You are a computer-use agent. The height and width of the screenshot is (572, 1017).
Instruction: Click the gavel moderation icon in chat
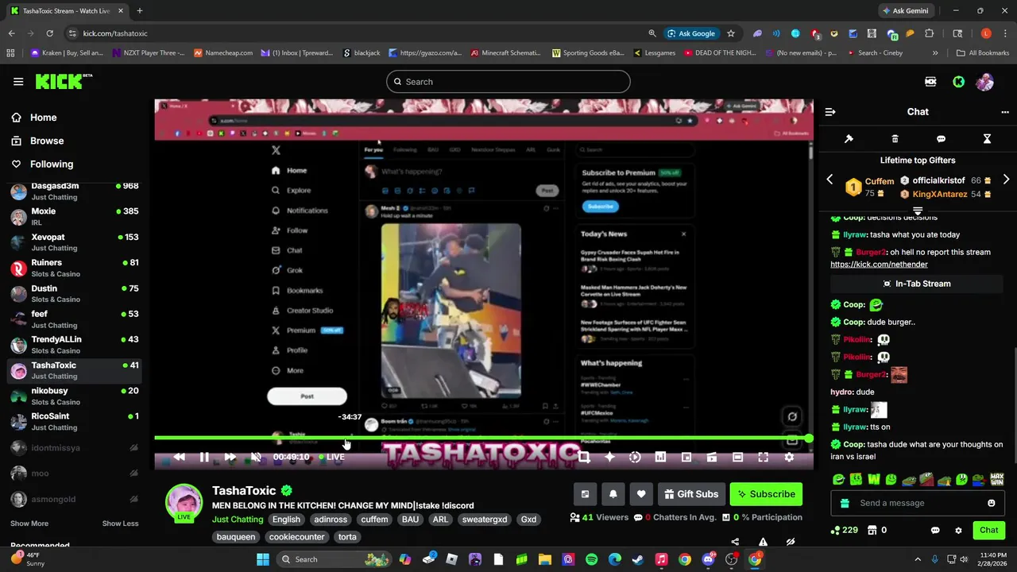point(849,139)
